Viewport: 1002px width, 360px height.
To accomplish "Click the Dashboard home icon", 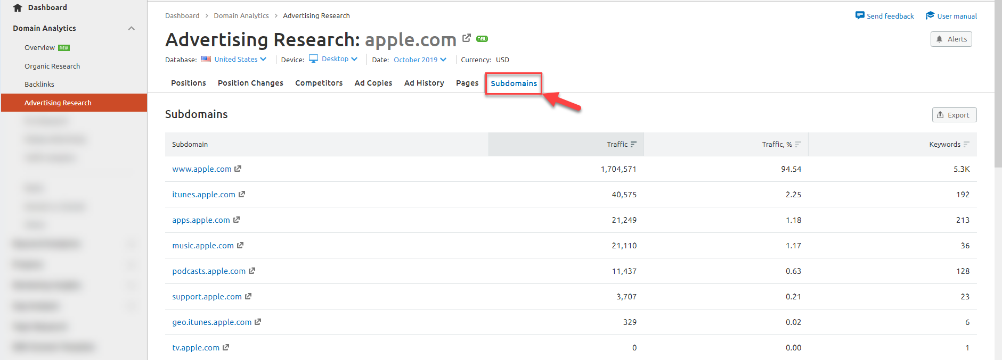I will (x=18, y=7).
